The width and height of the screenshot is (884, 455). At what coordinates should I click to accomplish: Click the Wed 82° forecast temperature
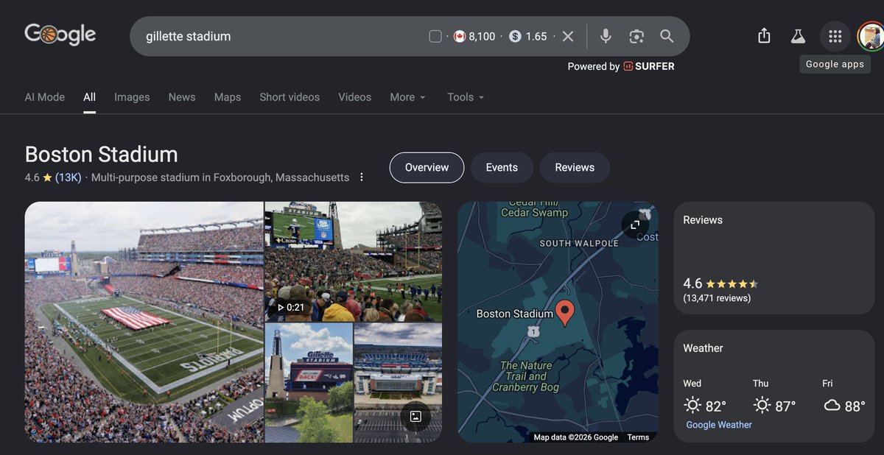pyautogui.click(x=716, y=406)
